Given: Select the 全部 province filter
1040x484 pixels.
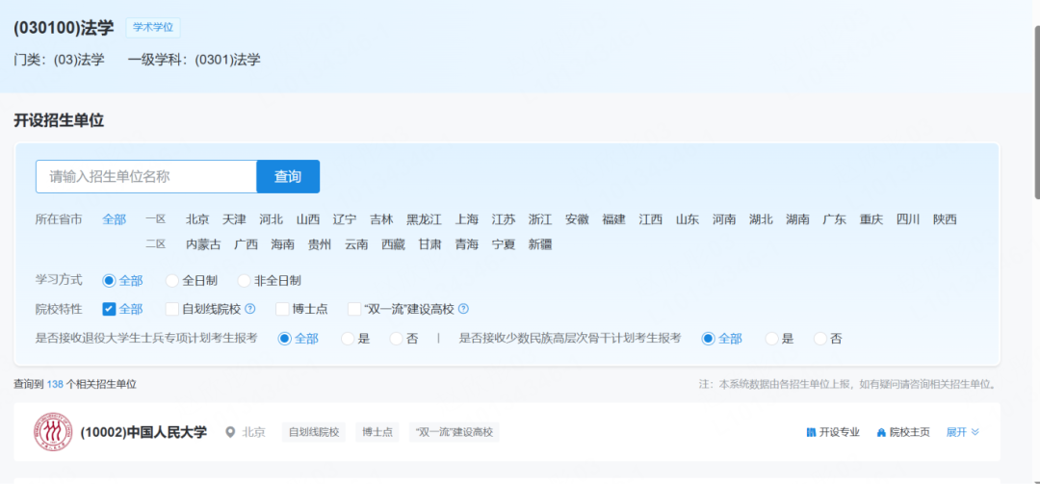Looking at the screenshot, I should (114, 219).
